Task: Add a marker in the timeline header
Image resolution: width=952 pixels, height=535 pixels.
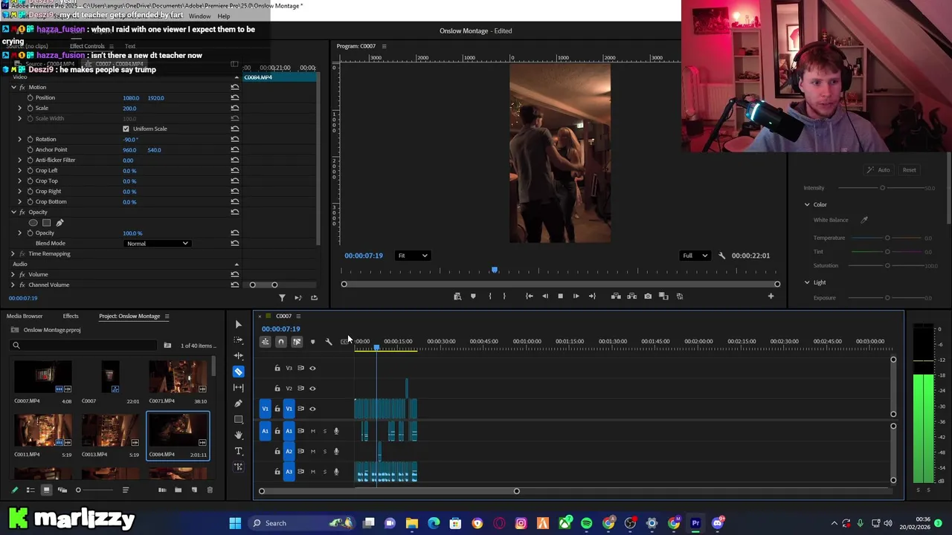Action: point(312,342)
